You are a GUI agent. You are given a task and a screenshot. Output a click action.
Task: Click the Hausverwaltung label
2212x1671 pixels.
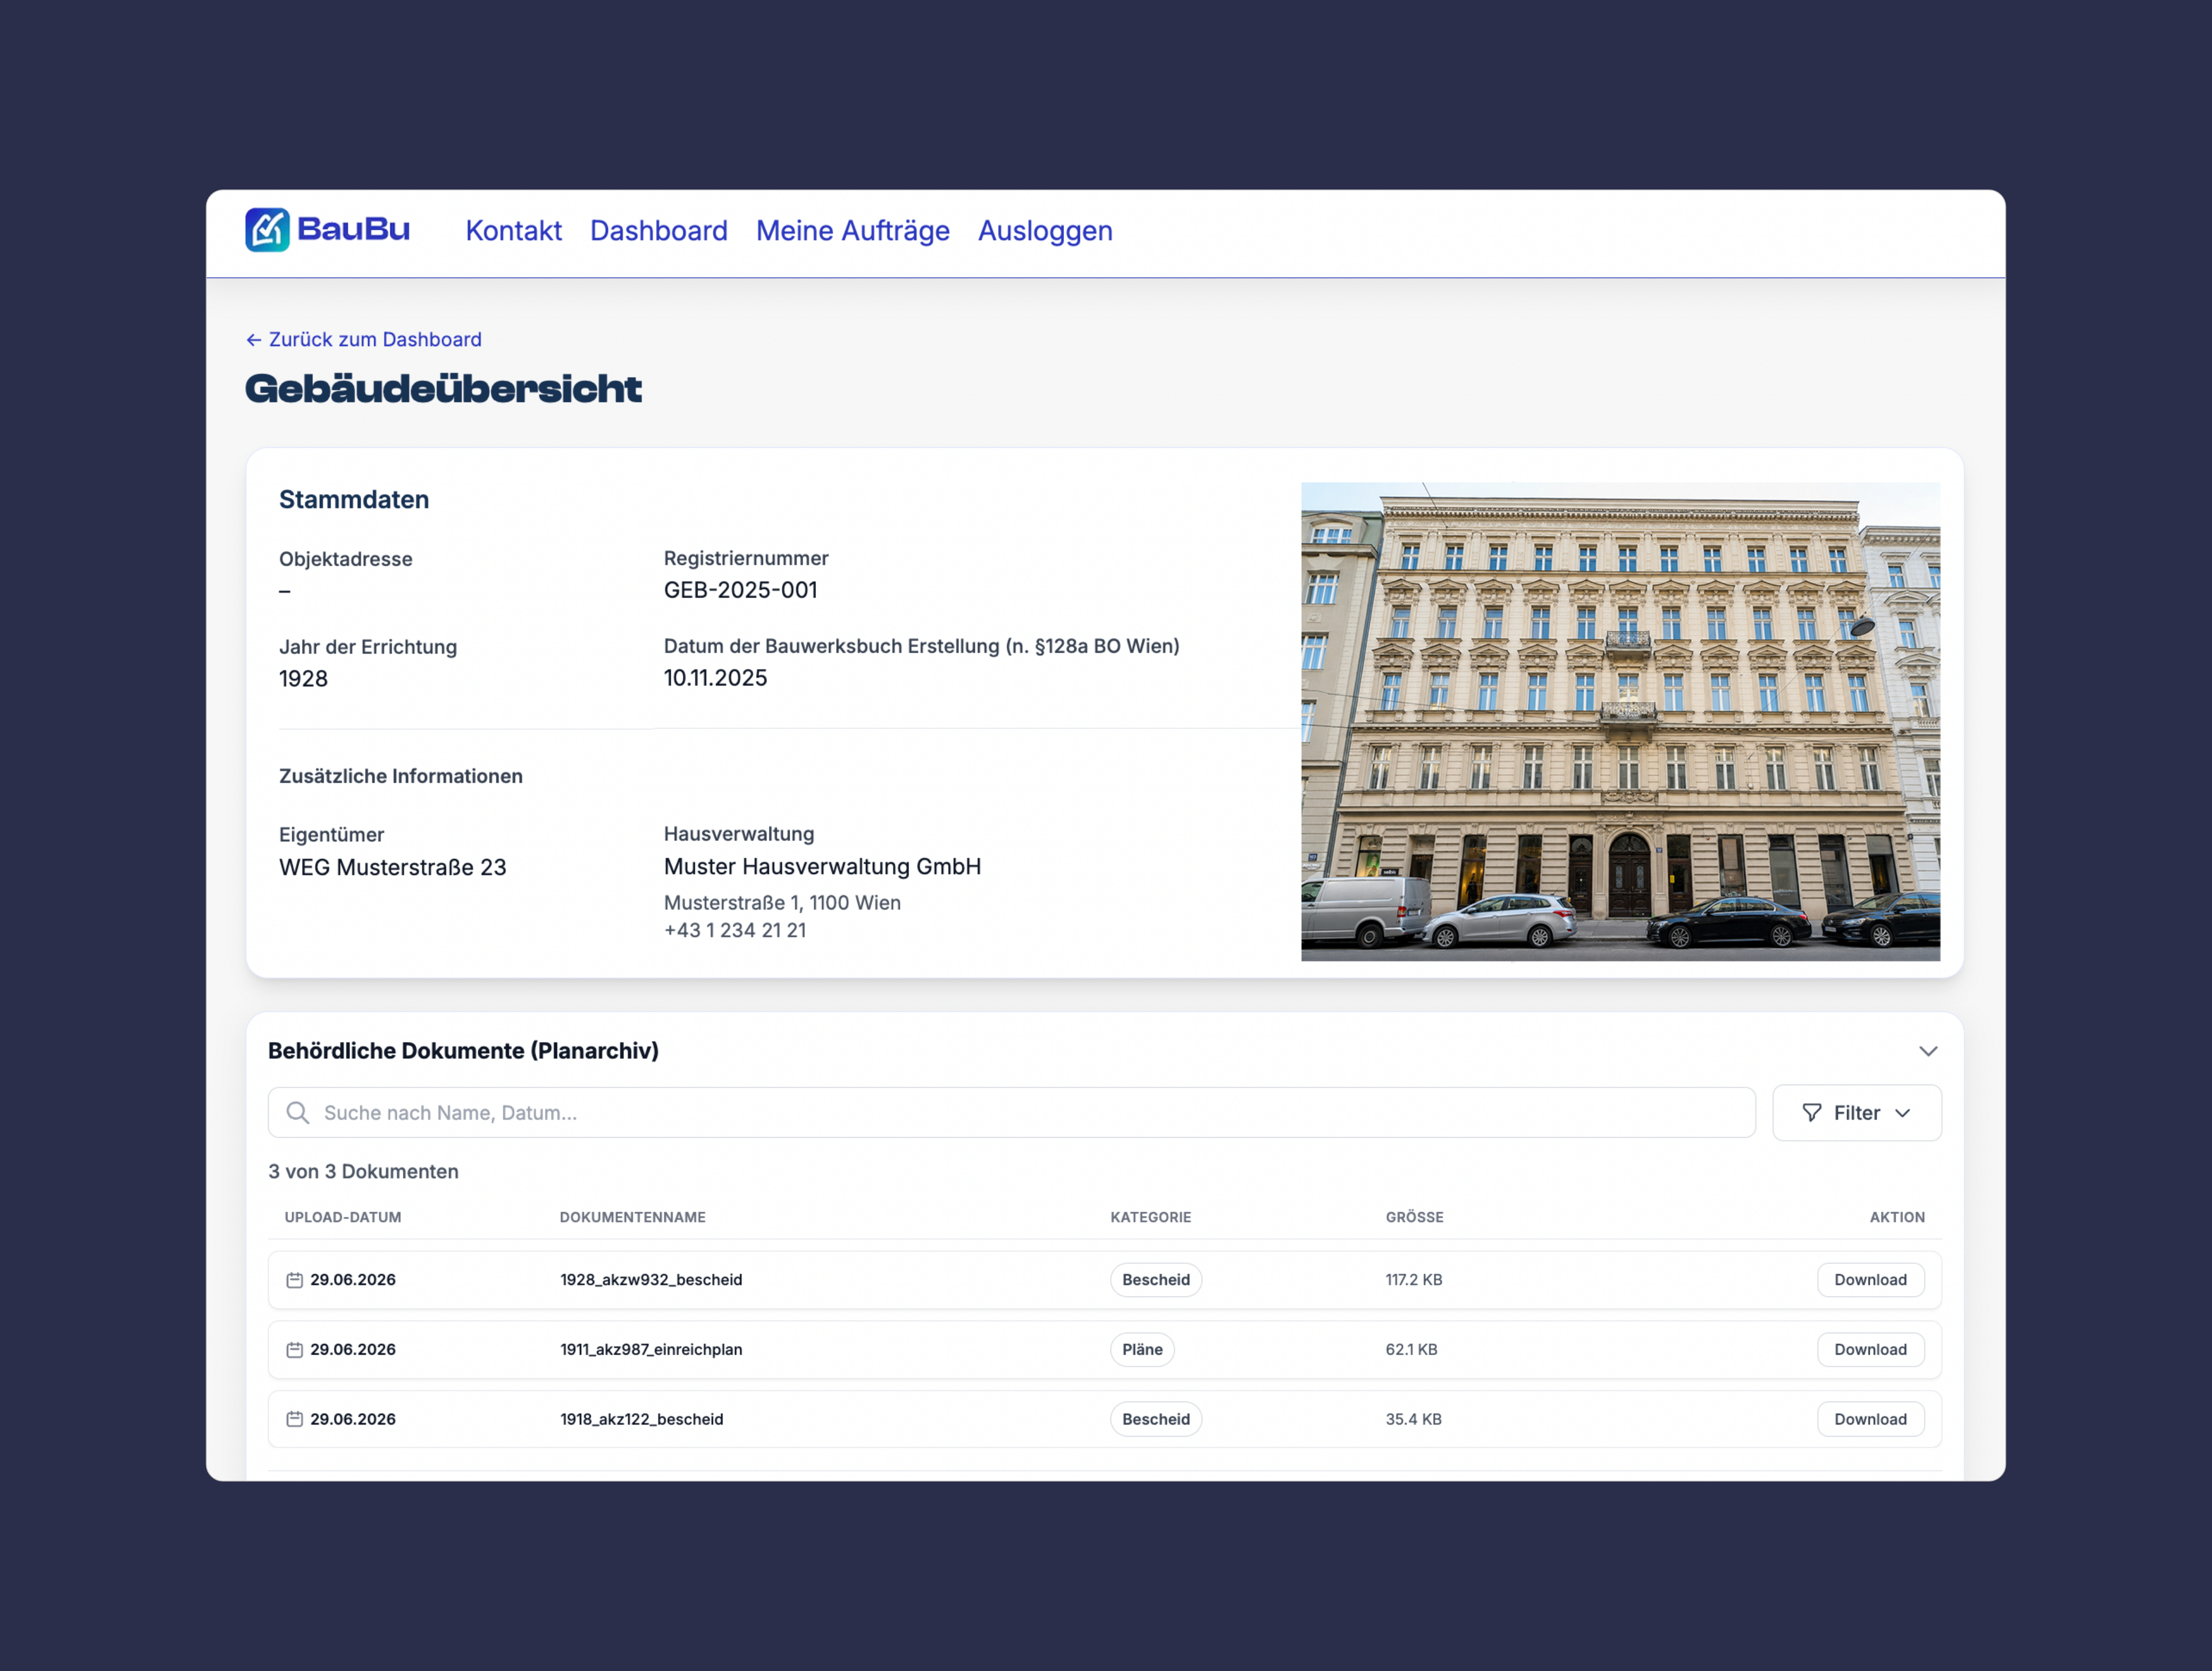point(739,834)
